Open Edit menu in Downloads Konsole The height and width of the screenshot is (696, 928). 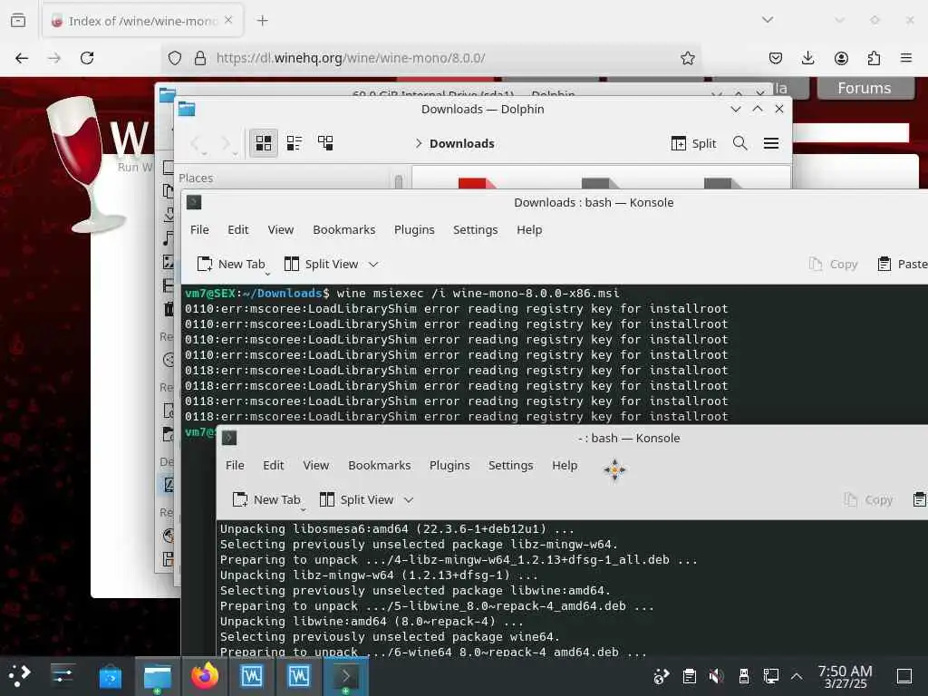(x=238, y=229)
